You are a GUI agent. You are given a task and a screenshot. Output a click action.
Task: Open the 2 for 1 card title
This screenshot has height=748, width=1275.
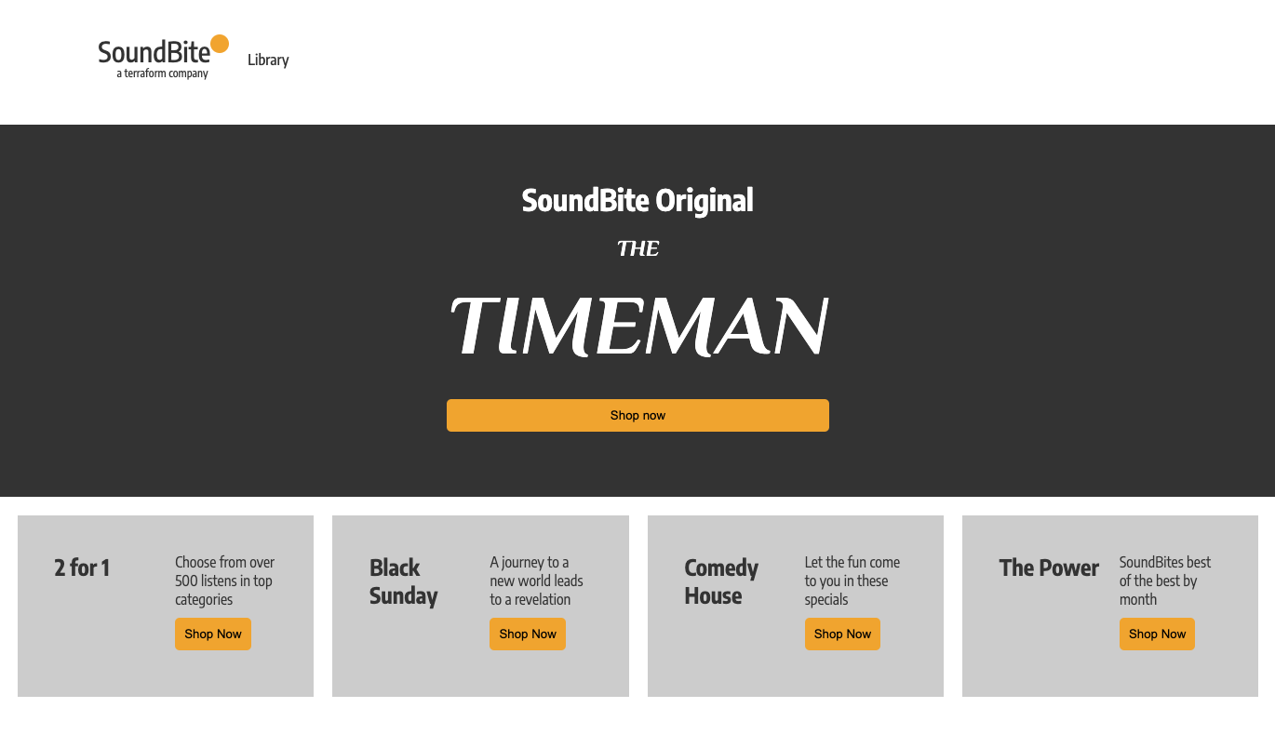point(82,568)
